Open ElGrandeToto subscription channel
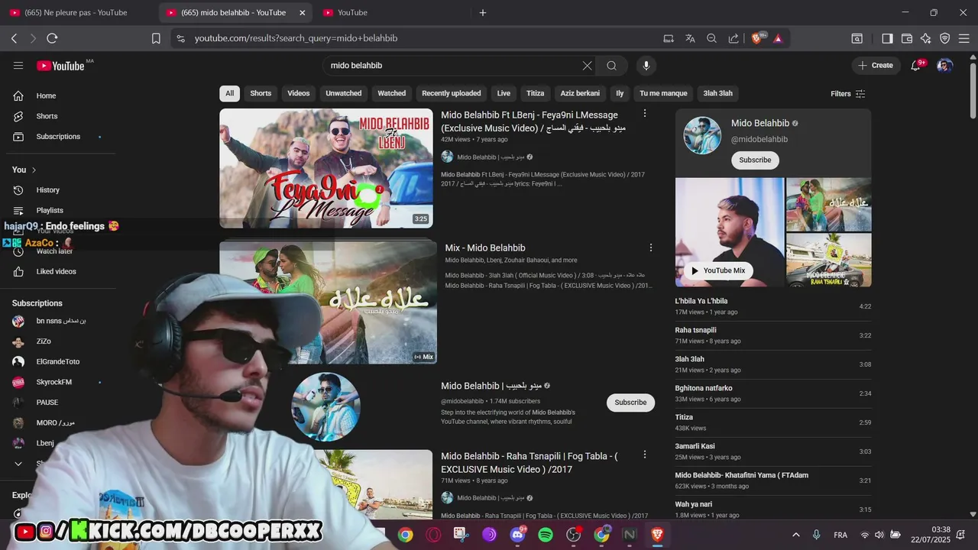 [x=58, y=361]
